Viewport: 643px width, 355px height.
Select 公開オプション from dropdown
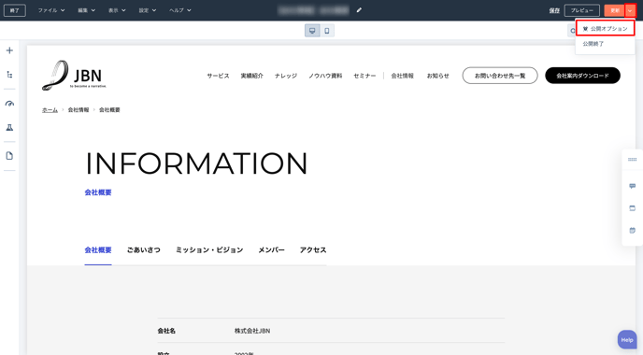605,29
